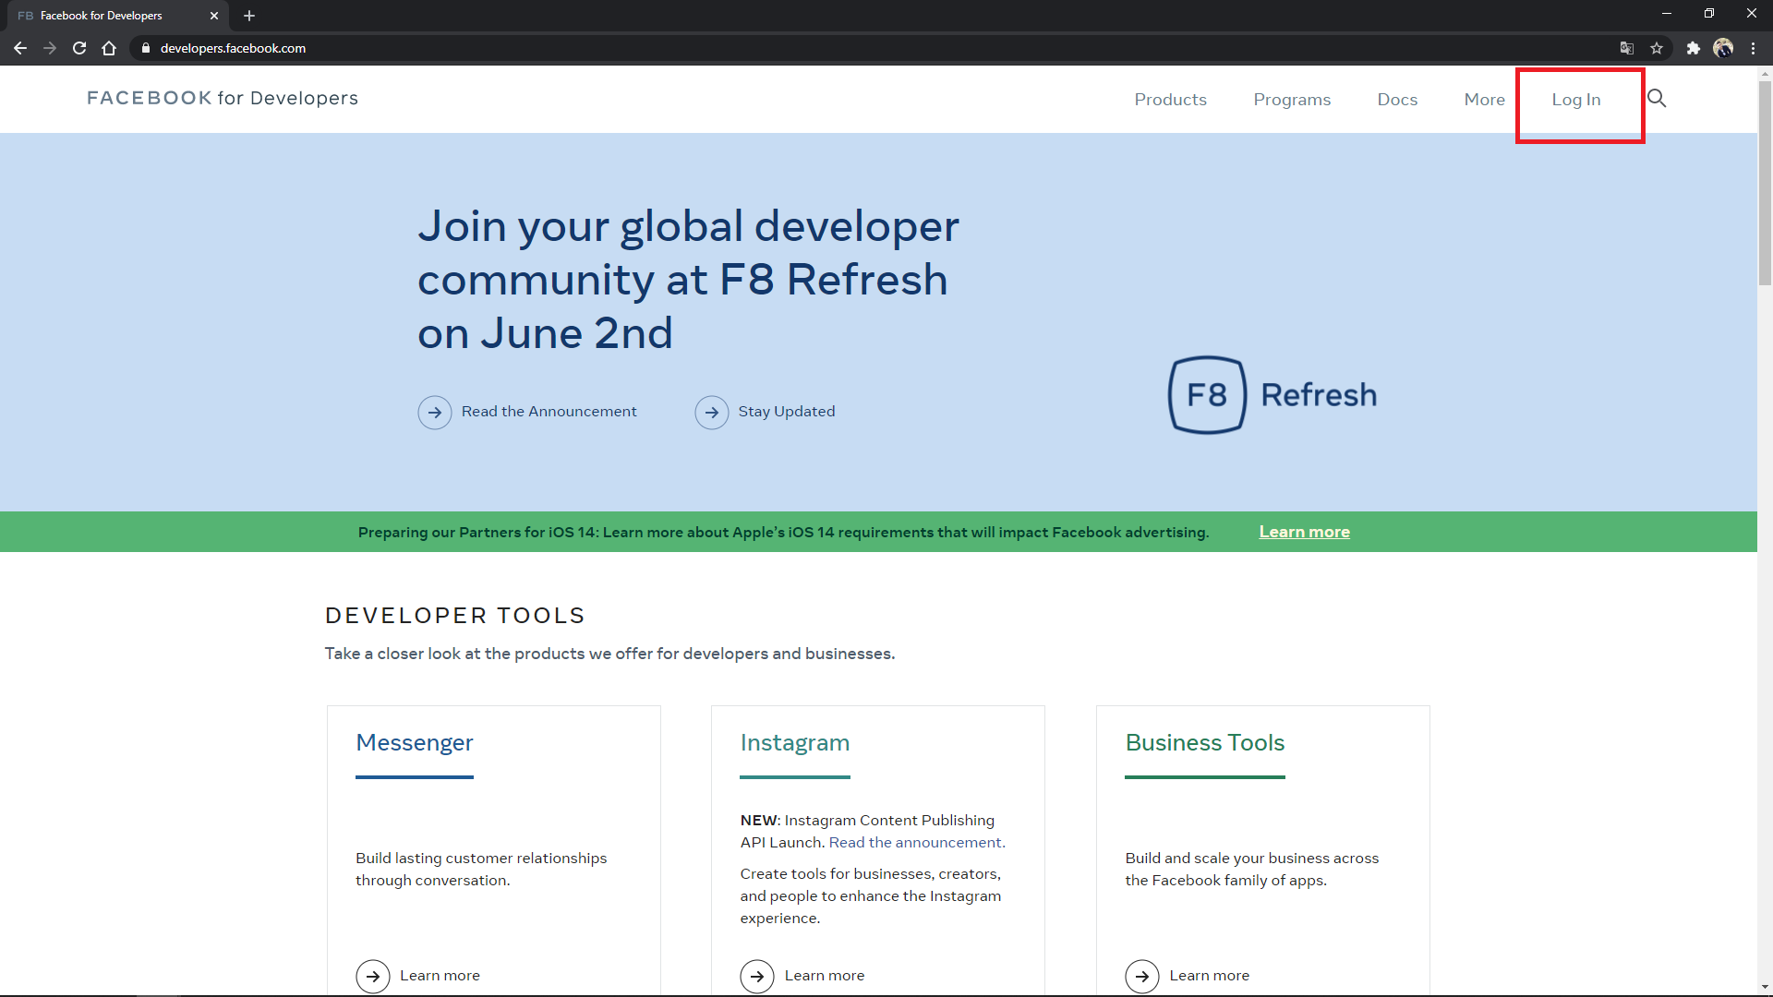The height and width of the screenshot is (997, 1773).
Task: Restore down the browser window
Action: coord(1709,14)
